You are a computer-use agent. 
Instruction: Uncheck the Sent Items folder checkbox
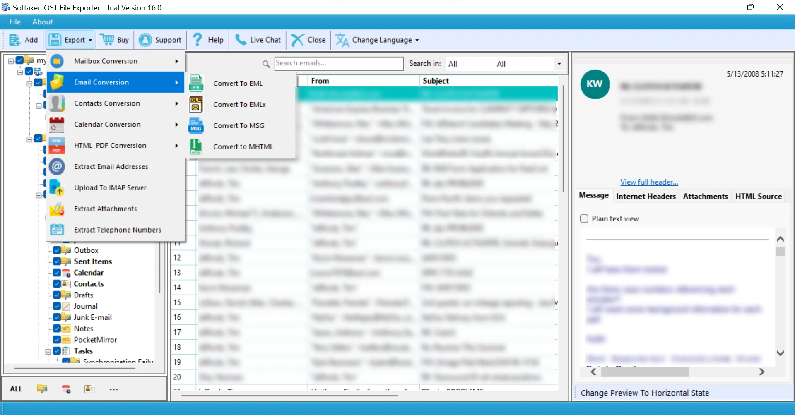coord(57,261)
